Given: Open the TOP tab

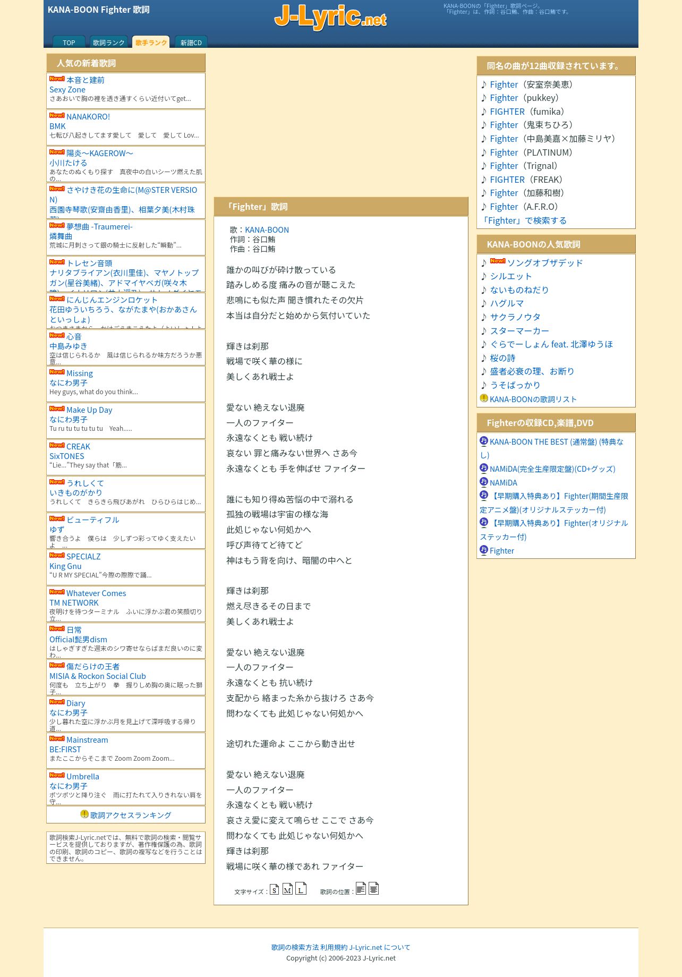Looking at the screenshot, I should [x=69, y=43].
